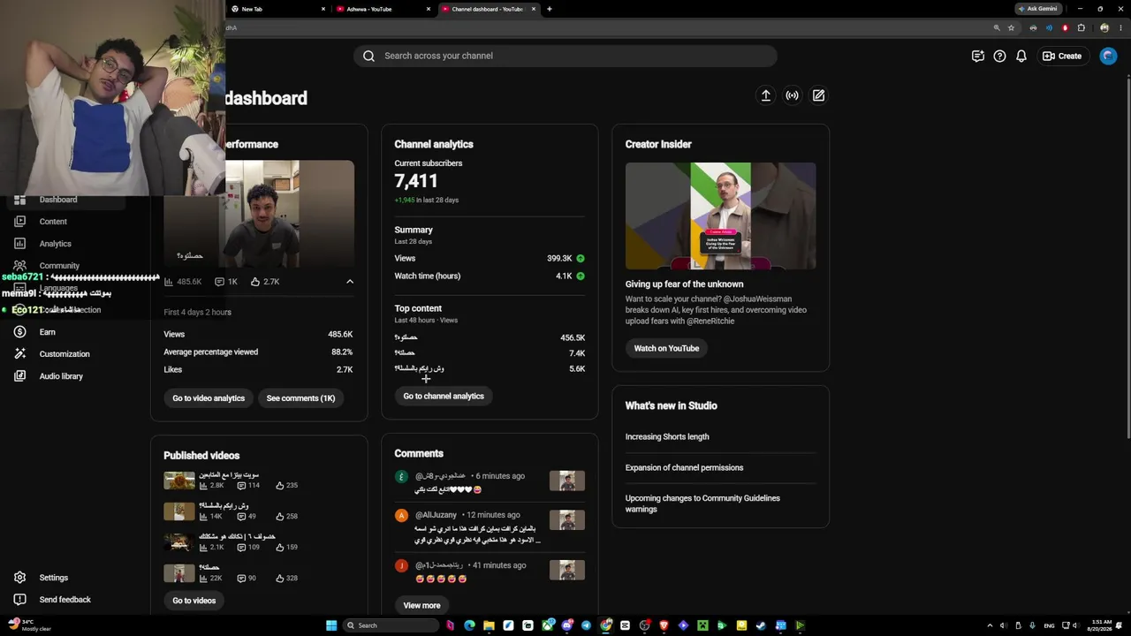Click Go to channel analytics
This screenshot has width=1131, height=636.
tap(444, 397)
